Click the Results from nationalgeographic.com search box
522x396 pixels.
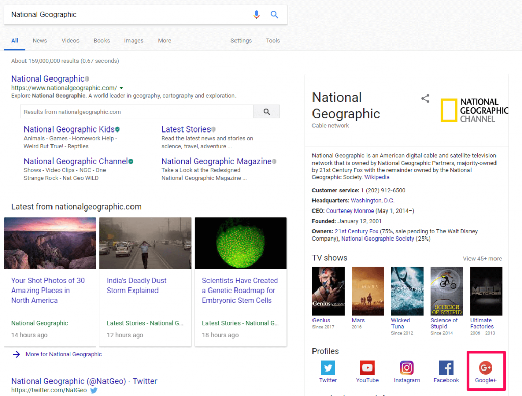click(137, 112)
